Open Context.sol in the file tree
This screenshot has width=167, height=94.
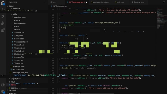coord(19,45)
